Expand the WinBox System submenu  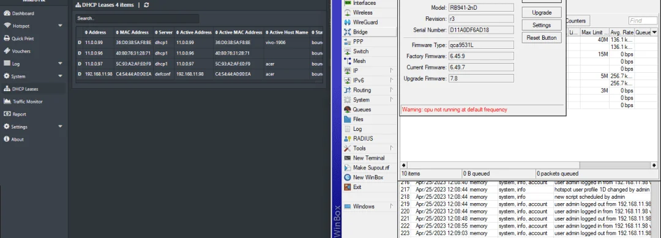pyautogui.click(x=392, y=100)
